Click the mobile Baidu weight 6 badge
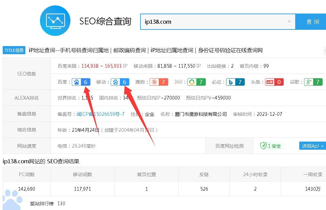This screenshot has width=326, height=210. pos(120,82)
